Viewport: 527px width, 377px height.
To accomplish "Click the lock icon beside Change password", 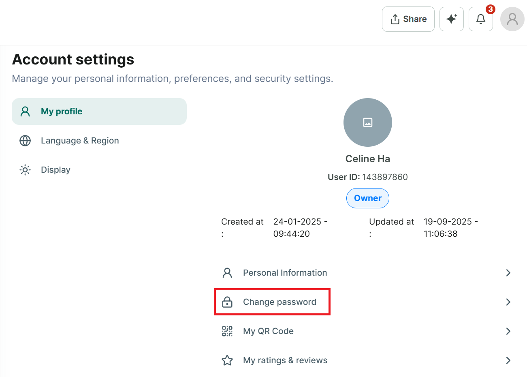I will pyautogui.click(x=227, y=302).
